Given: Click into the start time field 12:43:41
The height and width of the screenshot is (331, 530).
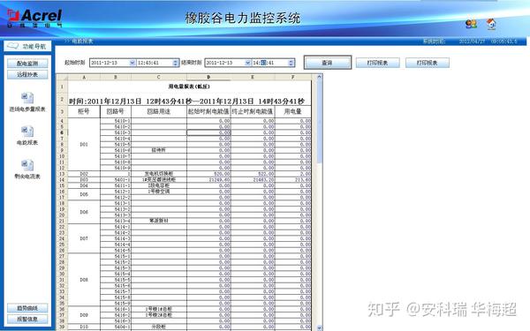Looking at the screenshot, I should click(155, 63).
